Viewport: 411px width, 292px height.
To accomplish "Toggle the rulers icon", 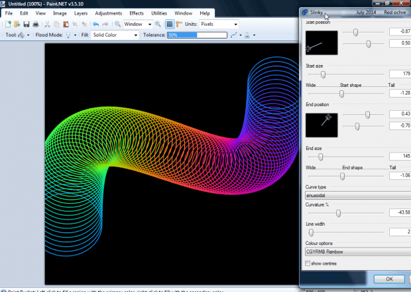I will [178, 24].
